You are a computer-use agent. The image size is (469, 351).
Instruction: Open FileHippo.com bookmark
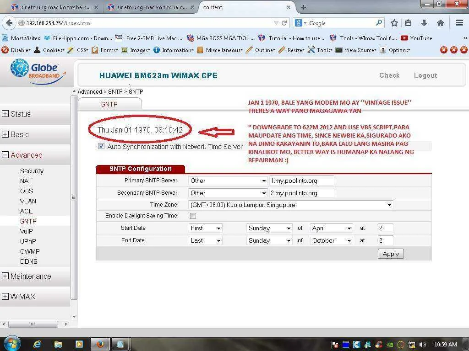(78, 38)
